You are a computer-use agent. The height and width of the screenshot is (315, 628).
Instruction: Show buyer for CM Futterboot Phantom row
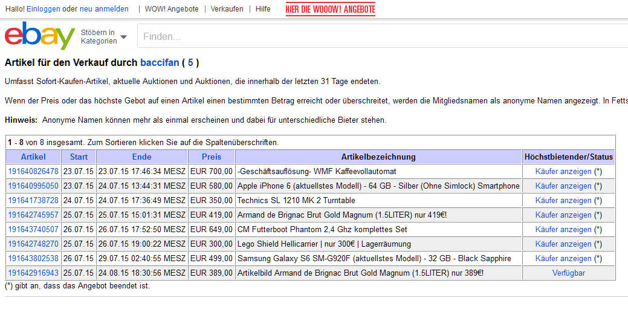[563, 230]
